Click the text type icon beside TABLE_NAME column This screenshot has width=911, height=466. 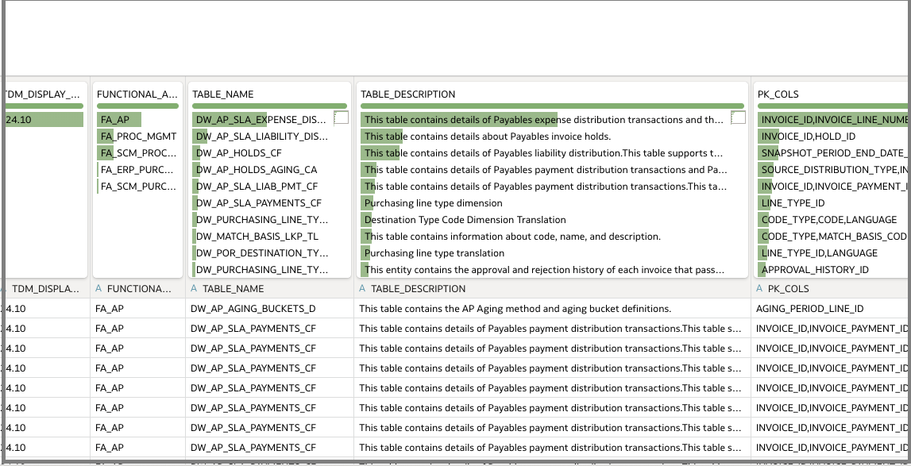194,289
